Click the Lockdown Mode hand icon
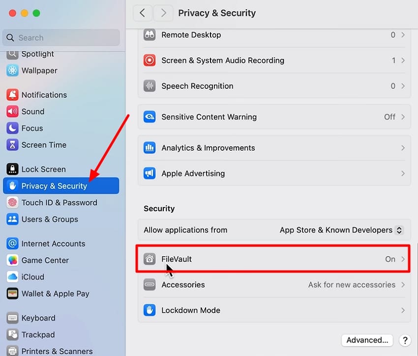The image size is (418, 356). click(149, 310)
